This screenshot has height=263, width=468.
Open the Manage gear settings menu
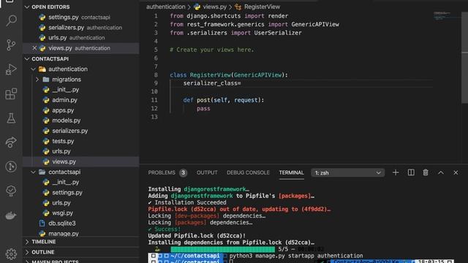click(x=11, y=254)
